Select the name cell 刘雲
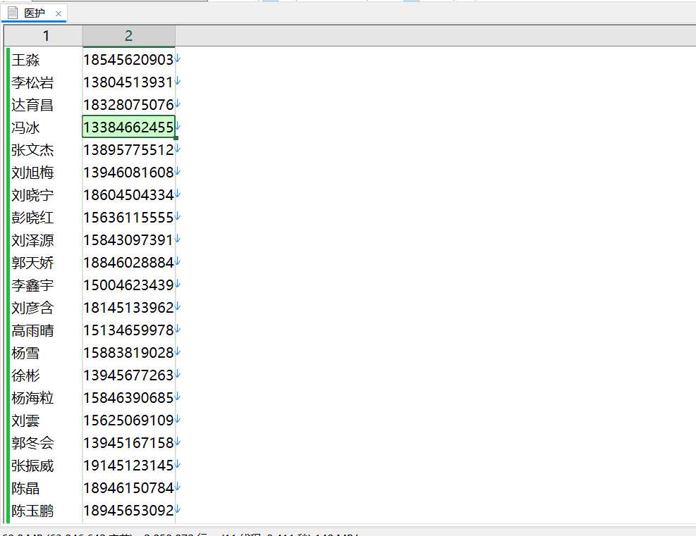This screenshot has width=696, height=536. coord(26,420)
